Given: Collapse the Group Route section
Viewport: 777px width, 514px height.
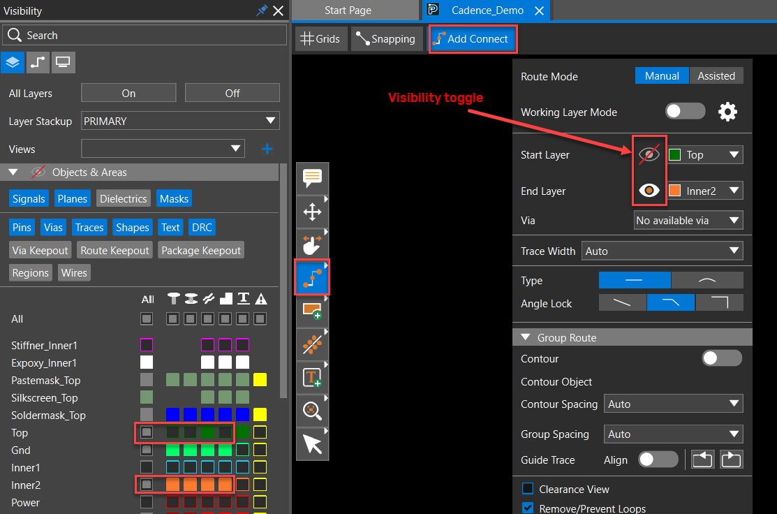Looking at the screenshot, I should point(526,337).
